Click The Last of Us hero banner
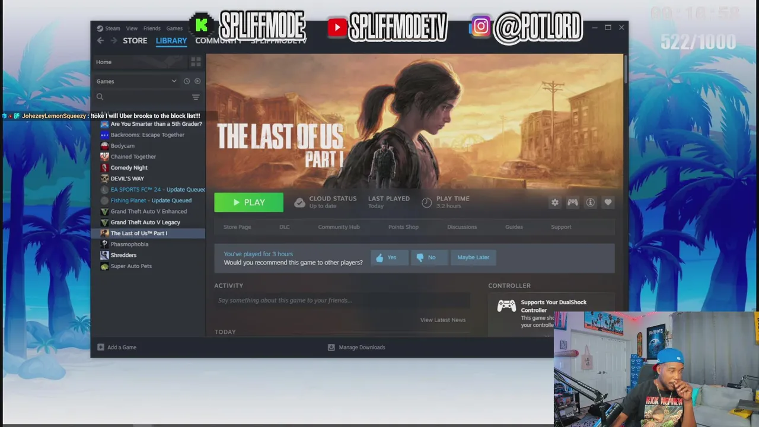This screenshot has width=759, height=427. (x=414, y=122)
